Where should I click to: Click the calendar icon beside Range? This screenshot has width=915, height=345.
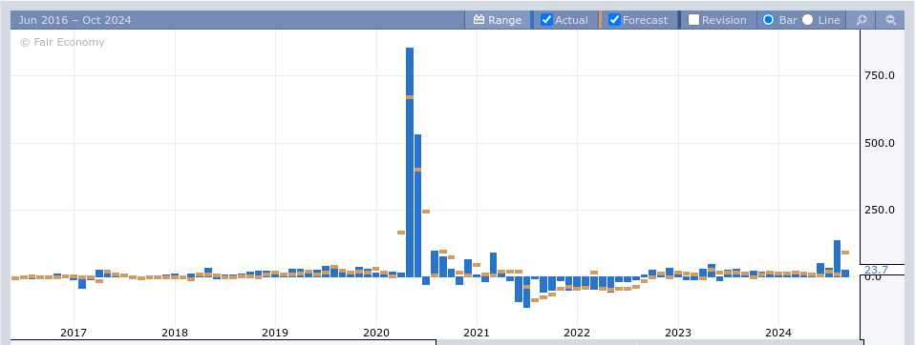coord(479,20)
